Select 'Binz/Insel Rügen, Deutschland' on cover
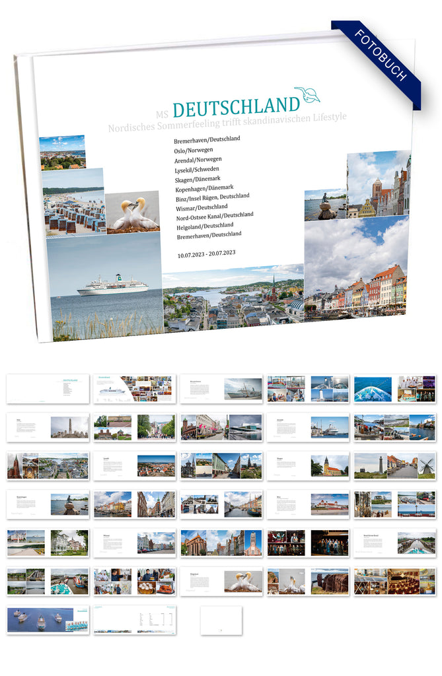Image resolution: width=442 pixels, height=676 pixels. [212, 197]
